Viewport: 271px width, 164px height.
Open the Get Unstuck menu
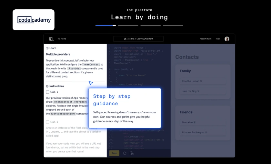click(206, 39)
